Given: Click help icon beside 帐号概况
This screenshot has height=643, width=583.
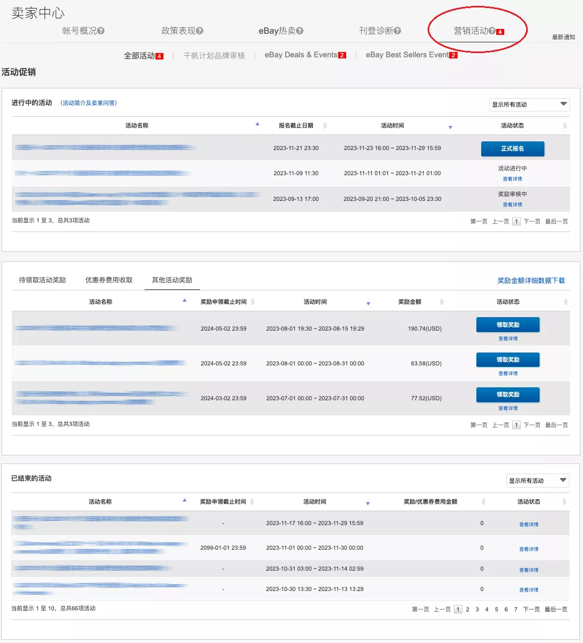Looking at the screenshot, I should click(101, 31).
